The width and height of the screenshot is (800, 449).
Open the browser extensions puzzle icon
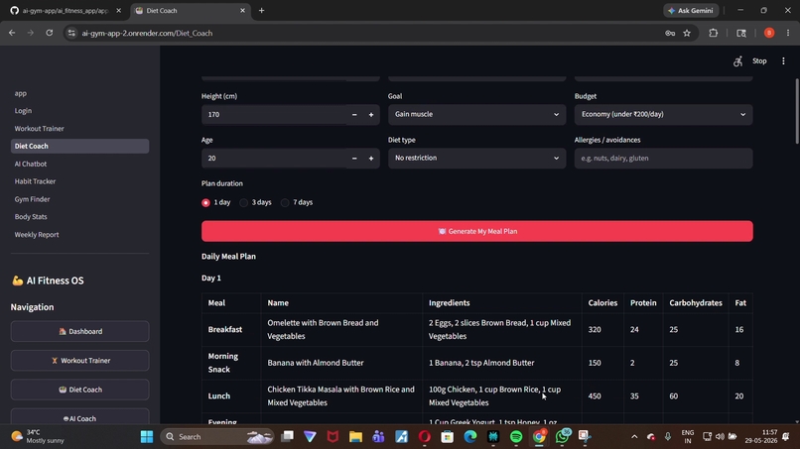[714, 33]
